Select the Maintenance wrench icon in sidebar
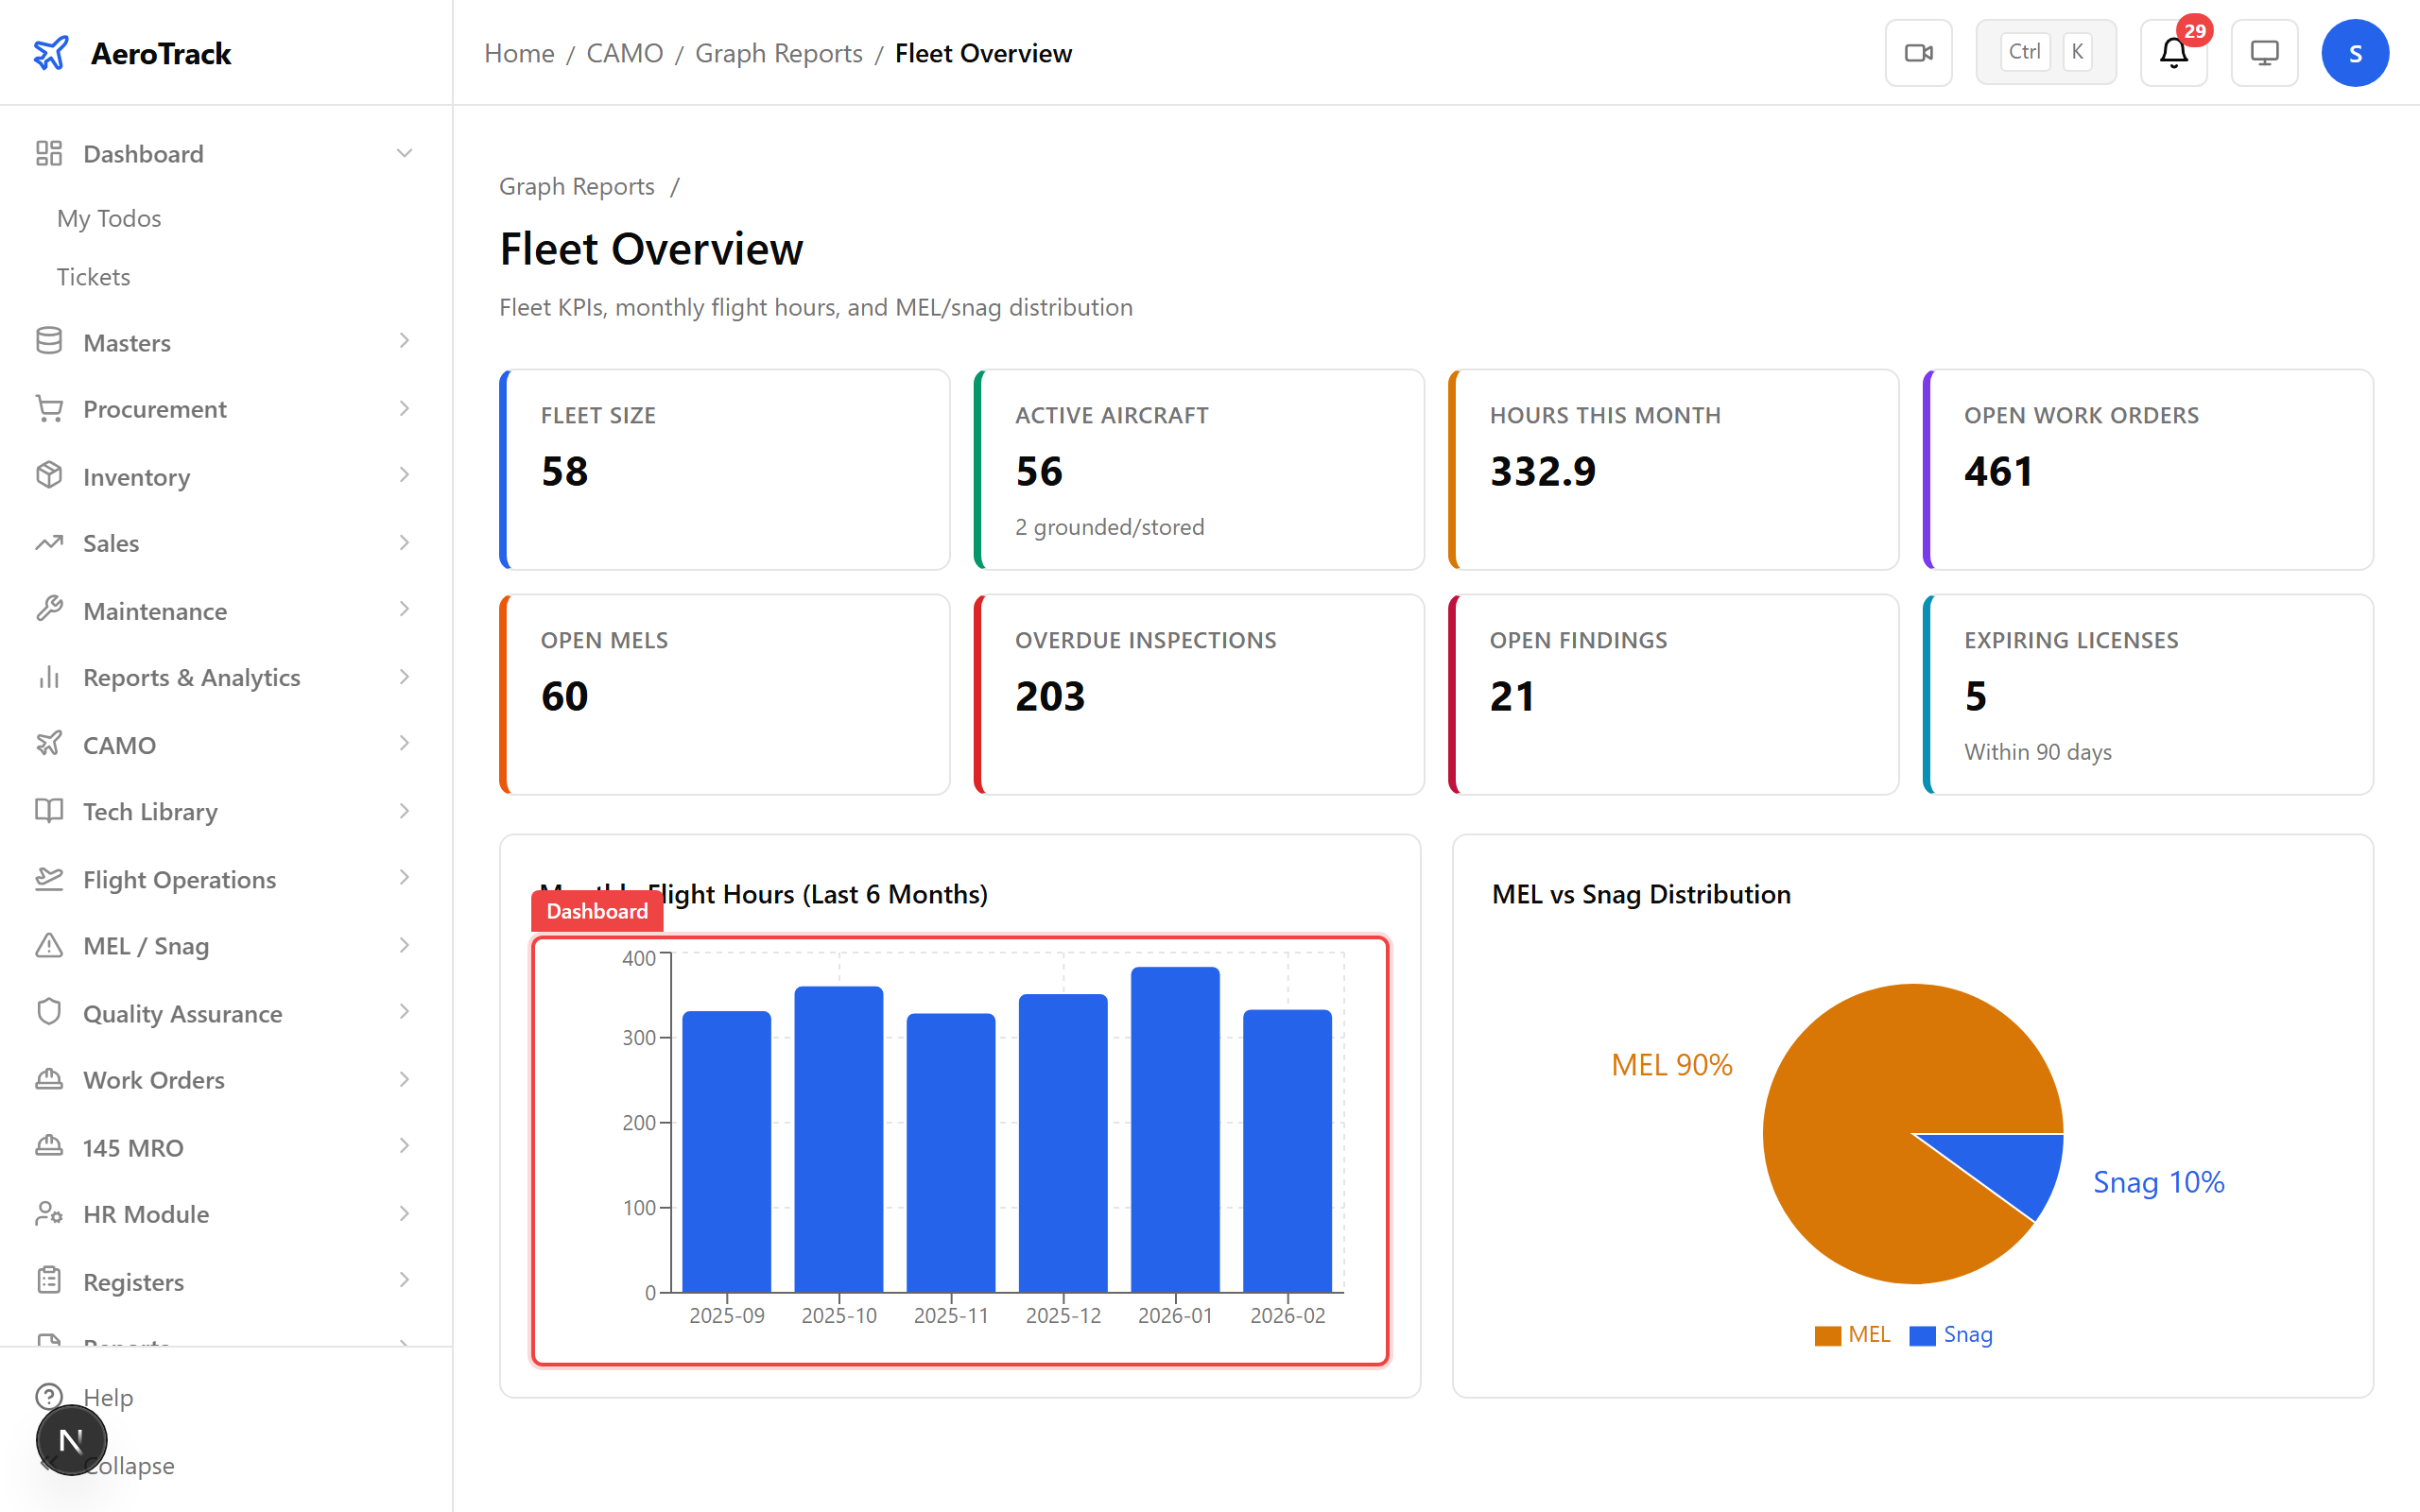 pos(49,610)
